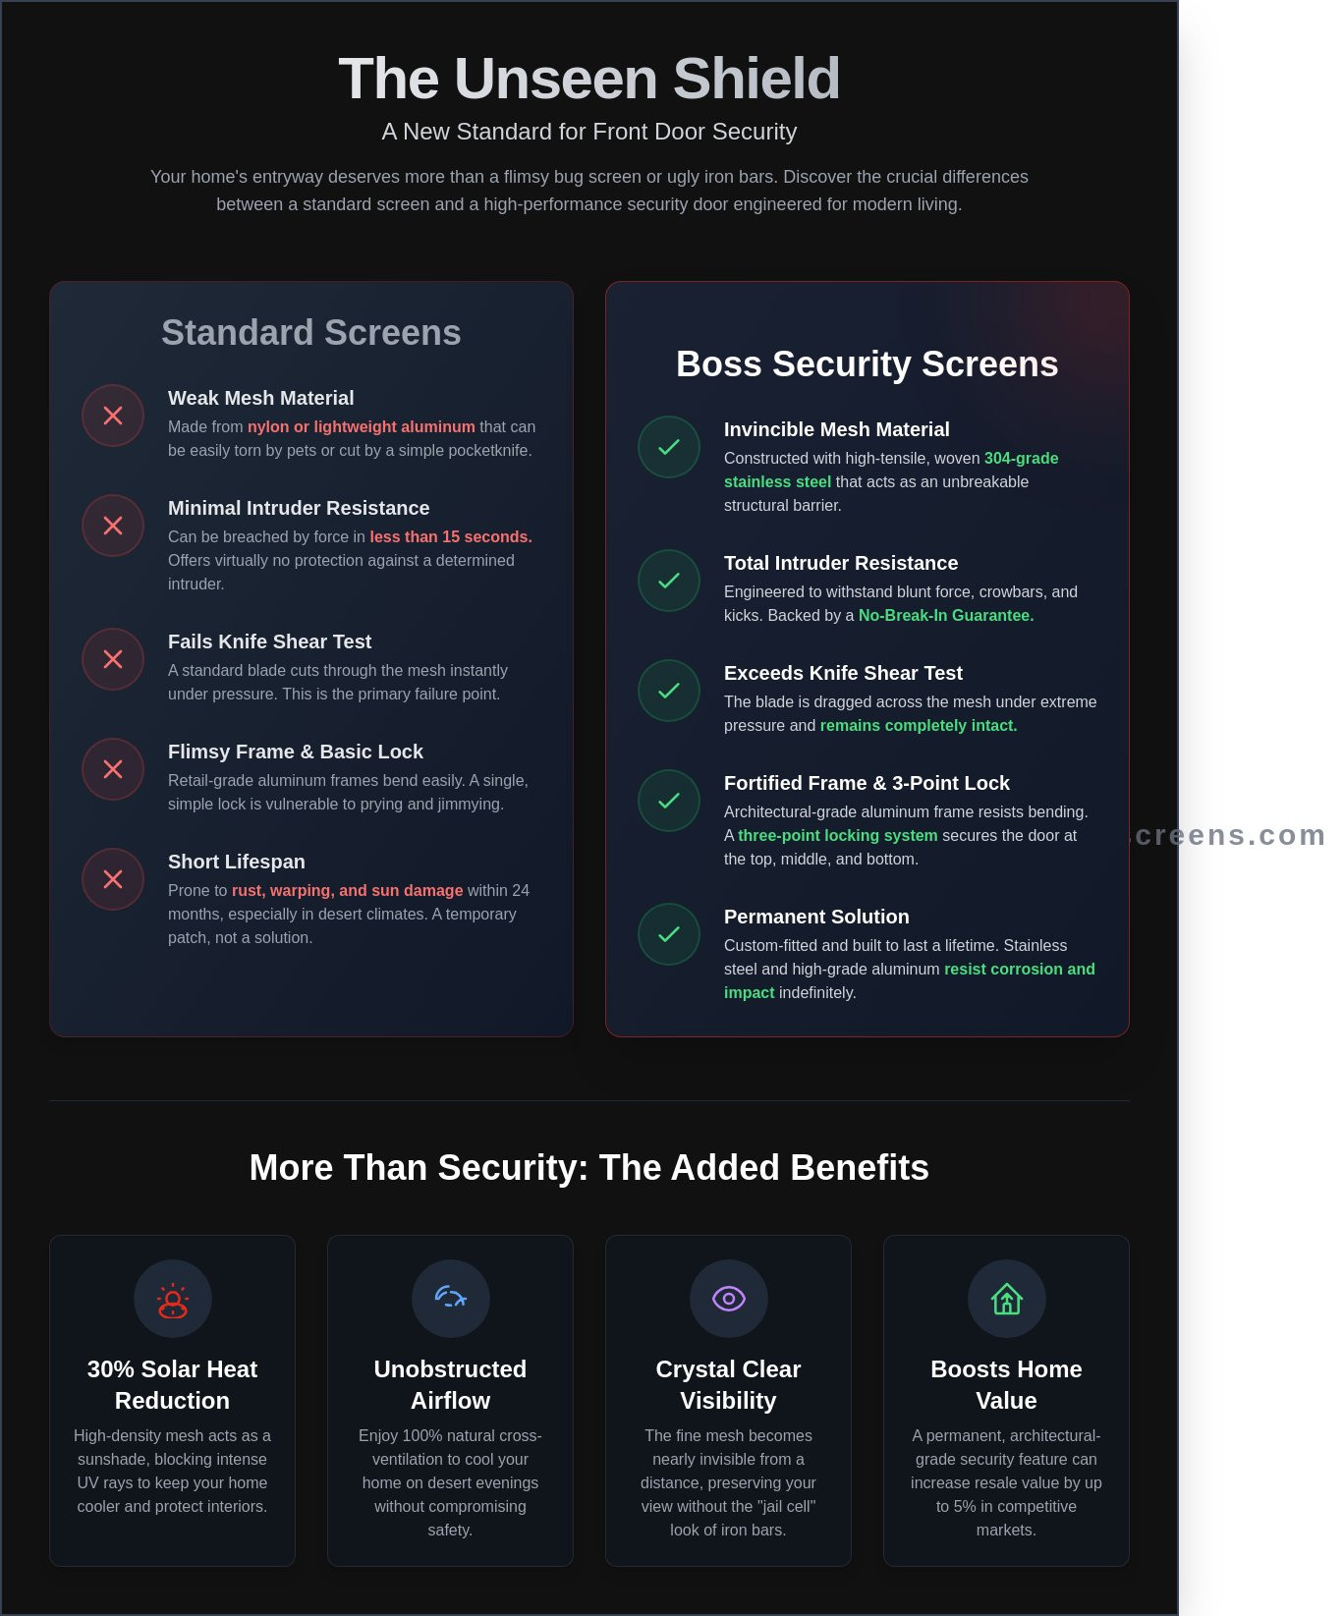Screen dimensions: 1343x1616
Task: Click the checkmark beside Exceeds Knife Shear Test
Action: click(x=669, y=691)
